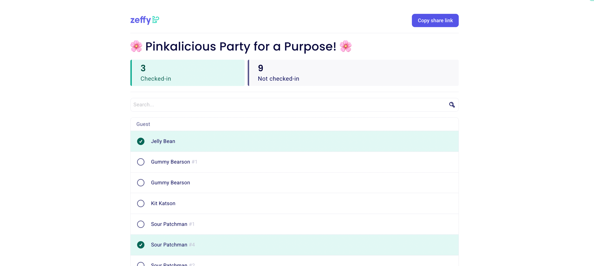594x266 pixels.
Task: Undo check-in for Sour Patchman #4
Action: tap(141, 245)
